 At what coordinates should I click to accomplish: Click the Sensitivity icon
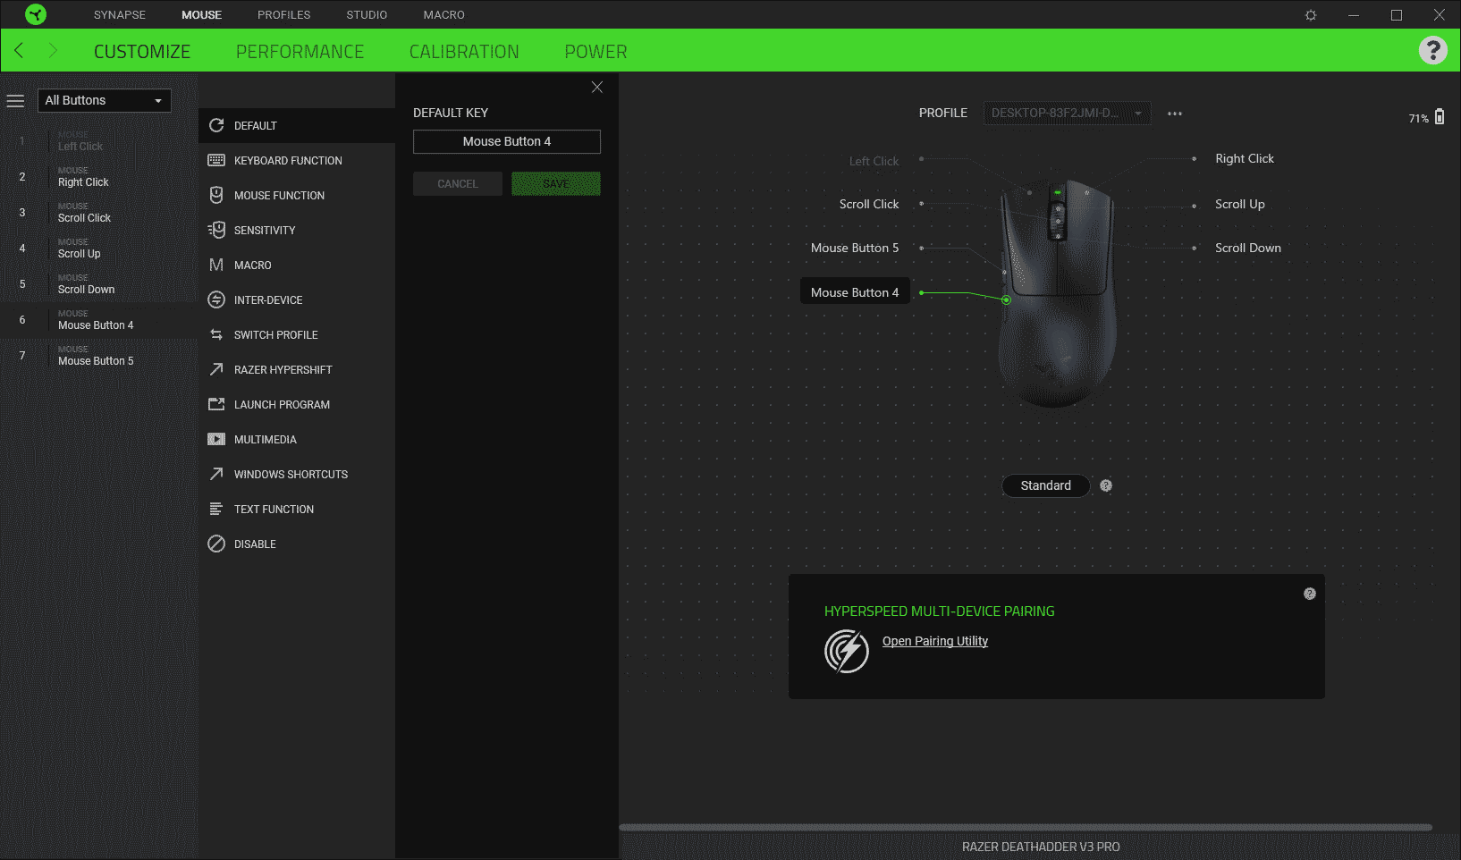pos(216,230)
